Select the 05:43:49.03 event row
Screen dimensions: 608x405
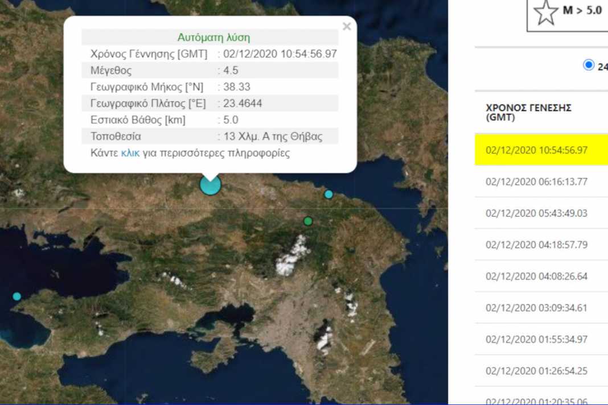click(536, 213)
